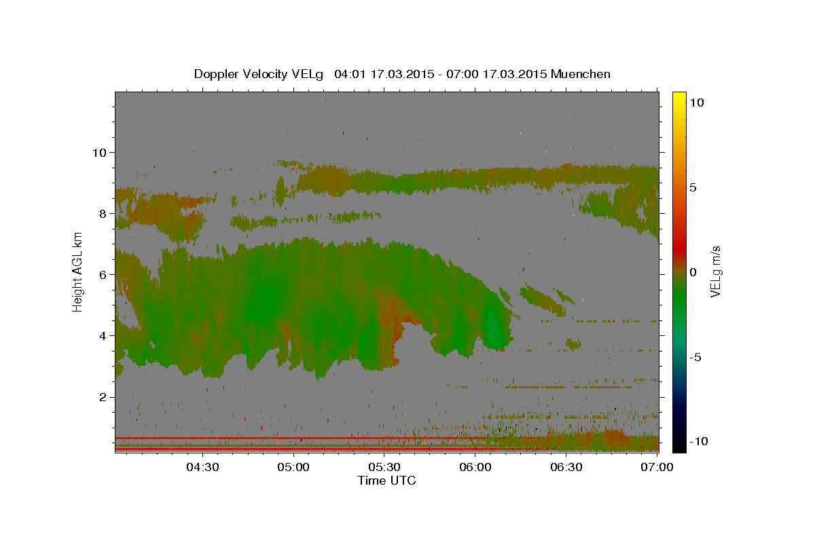This screenshot has height=543, width=815.
Task: Click the plot title 'Doppler Velocity VELg'
Action: pos(259,74)
